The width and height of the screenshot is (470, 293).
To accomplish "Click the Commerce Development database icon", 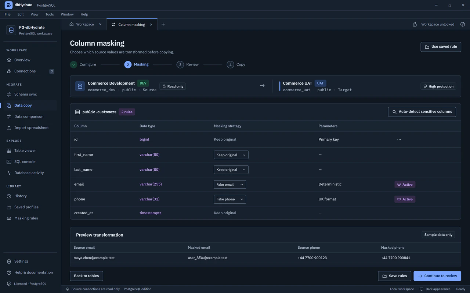I will (x=80, y=86).
